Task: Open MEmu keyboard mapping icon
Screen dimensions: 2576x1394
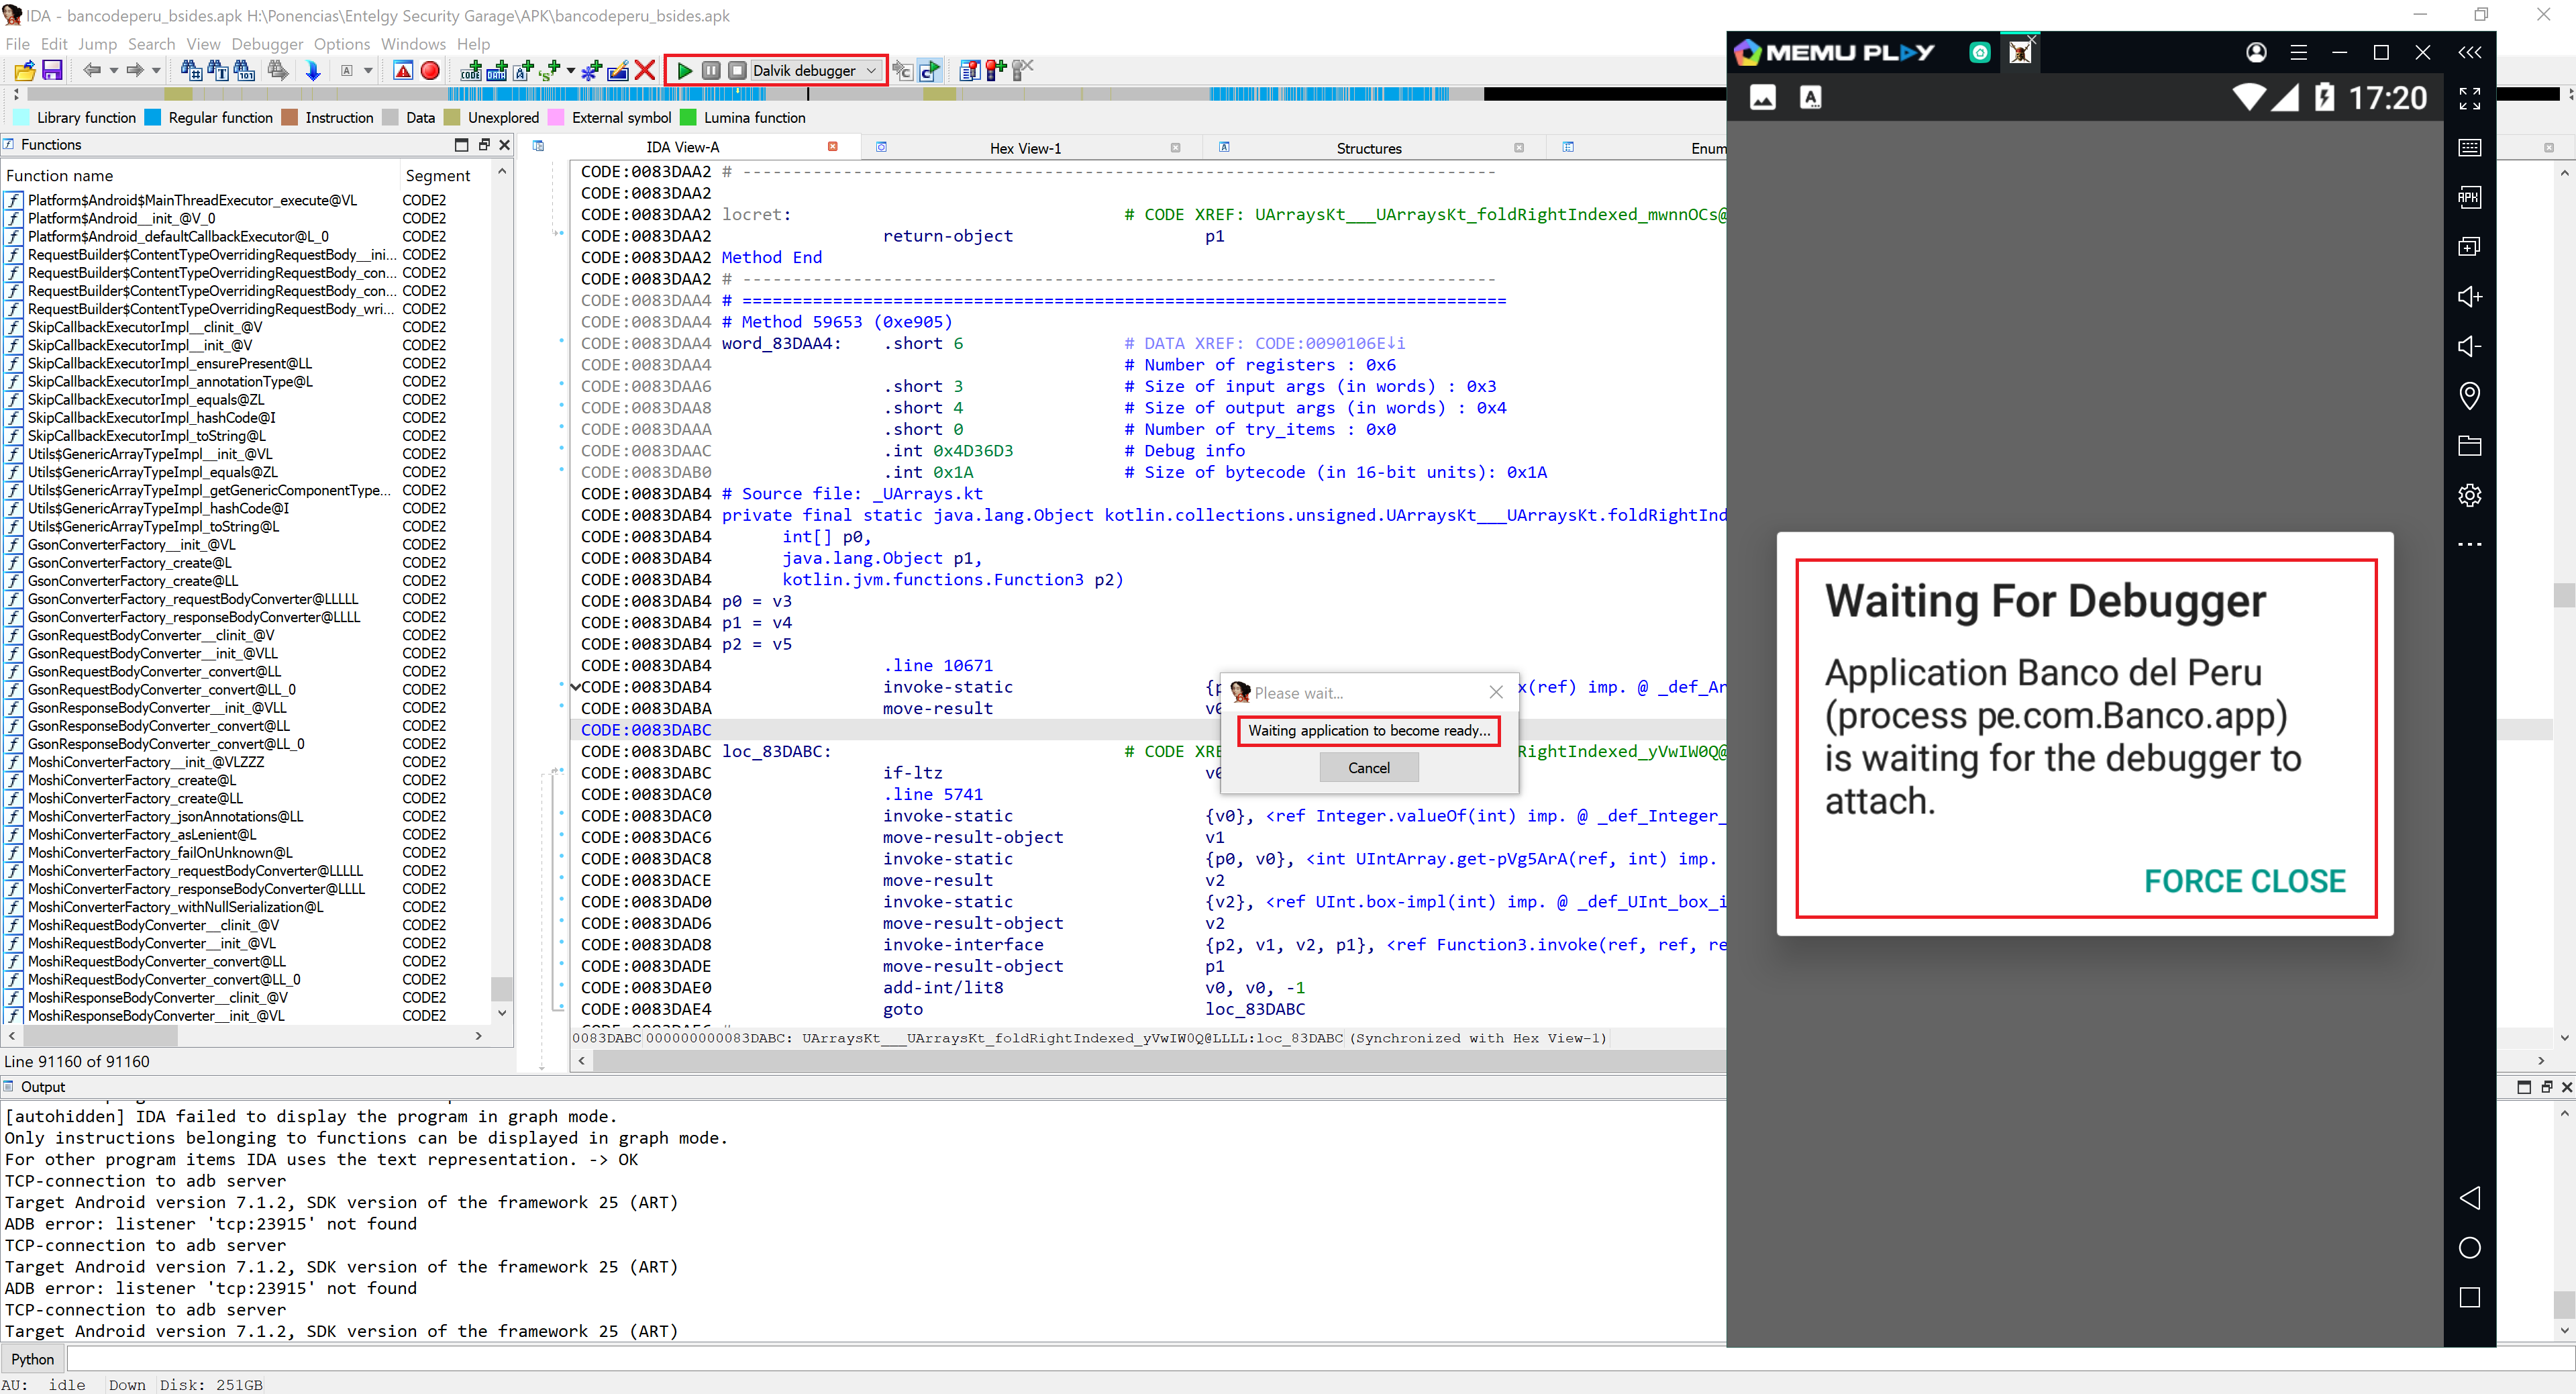Action: pos(2469,148)
